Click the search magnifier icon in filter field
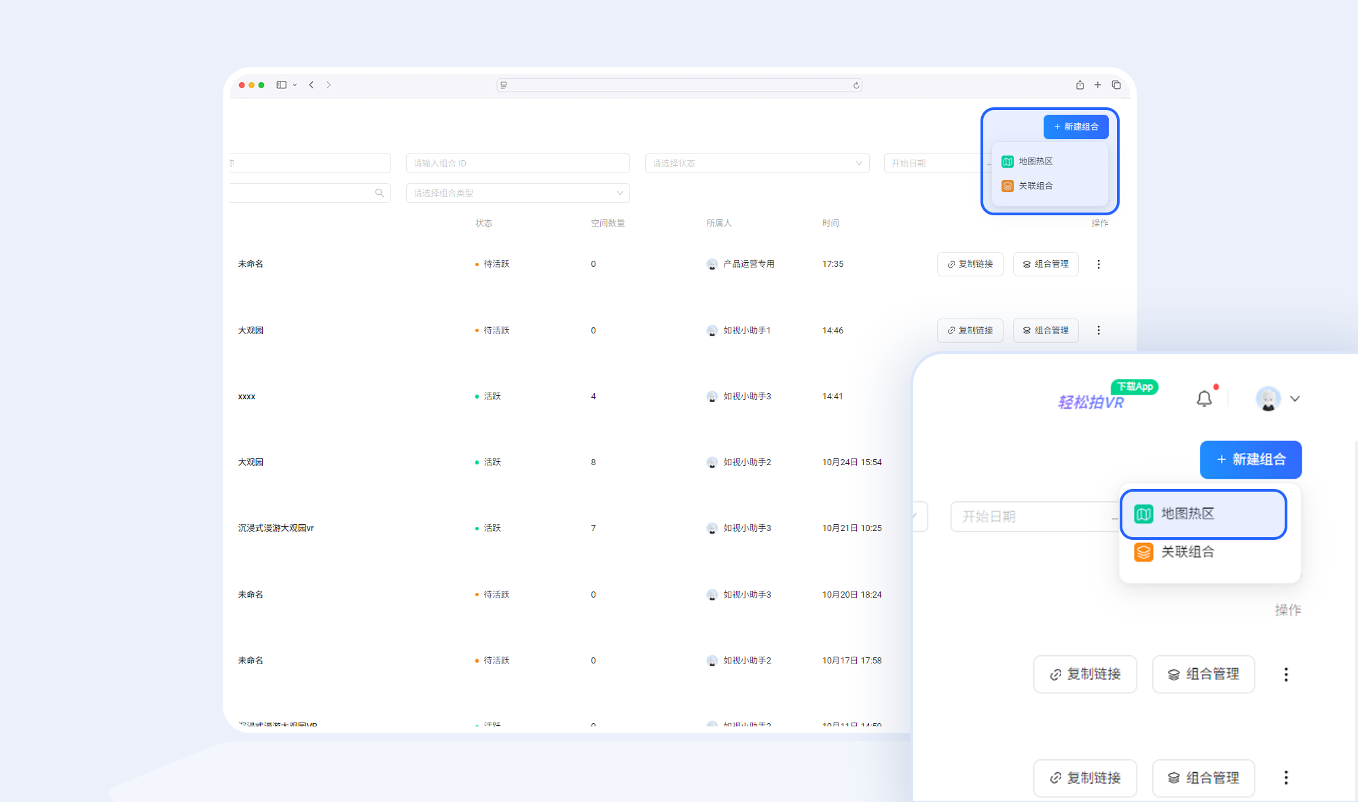Viewport: 1358px width, 802px height. coord(380,193)
